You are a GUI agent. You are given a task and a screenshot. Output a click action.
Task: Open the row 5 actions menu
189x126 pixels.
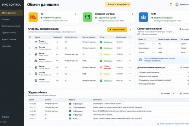tap(130, 67)
